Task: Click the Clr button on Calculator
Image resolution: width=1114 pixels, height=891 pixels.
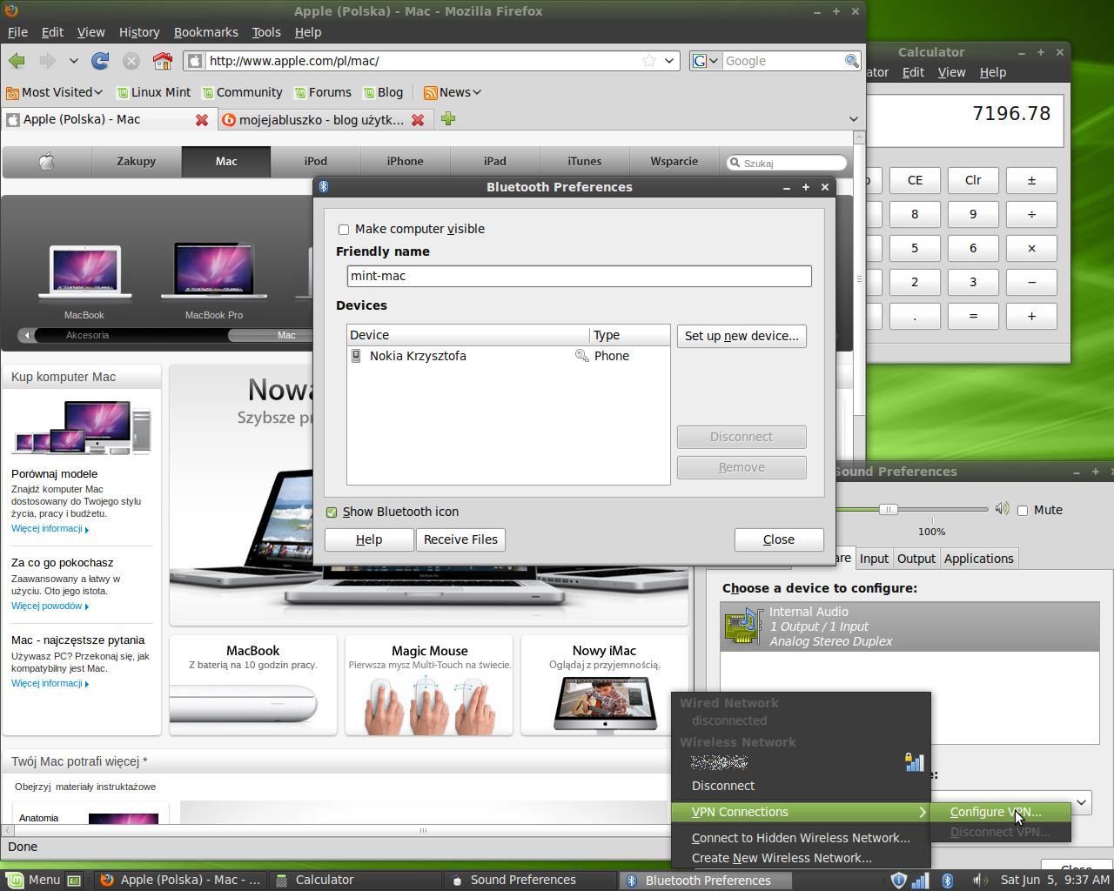Action: [x=973, y=180]
